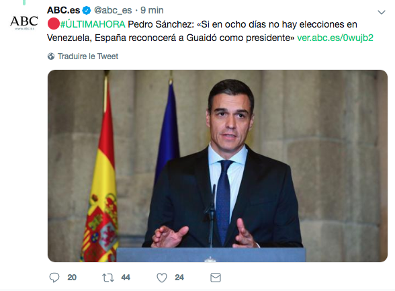
Task: Send tweet via the envelope icon
Action: [x=216, y=278]
